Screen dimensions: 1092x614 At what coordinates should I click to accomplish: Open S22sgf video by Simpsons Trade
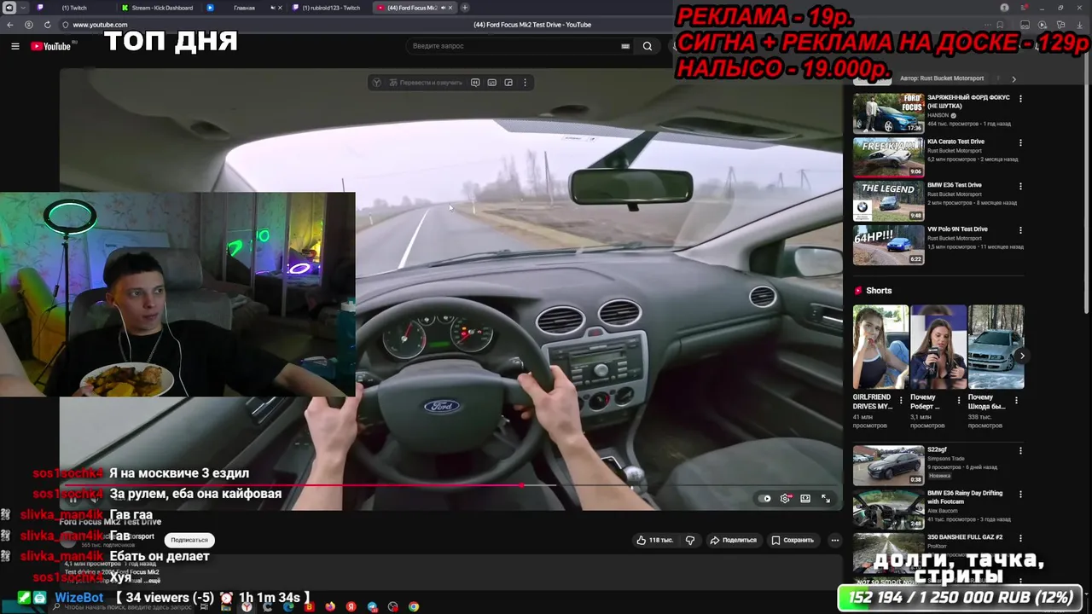click(888, 466)
